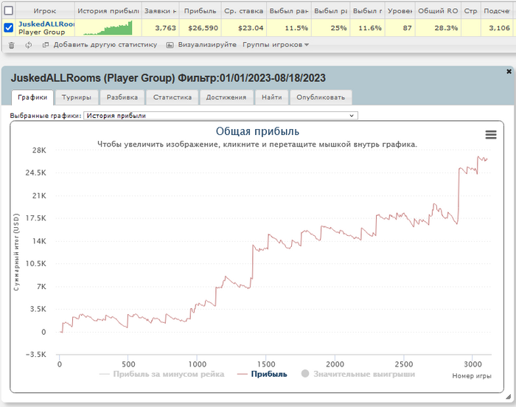This screenshot has width=516, height=407.
Task: Toggle the Прибыль legend series
Action: pos(262,374)
